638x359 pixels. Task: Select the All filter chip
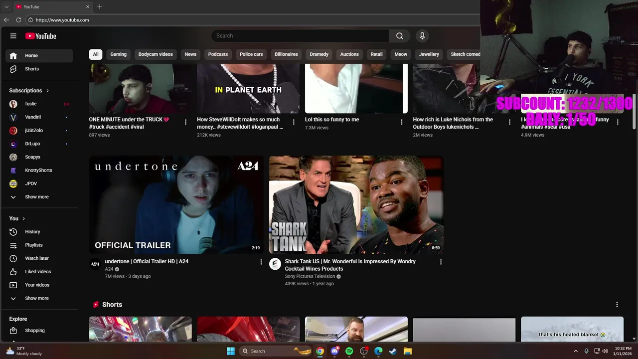pyautogui.click(x=96, y=54)
